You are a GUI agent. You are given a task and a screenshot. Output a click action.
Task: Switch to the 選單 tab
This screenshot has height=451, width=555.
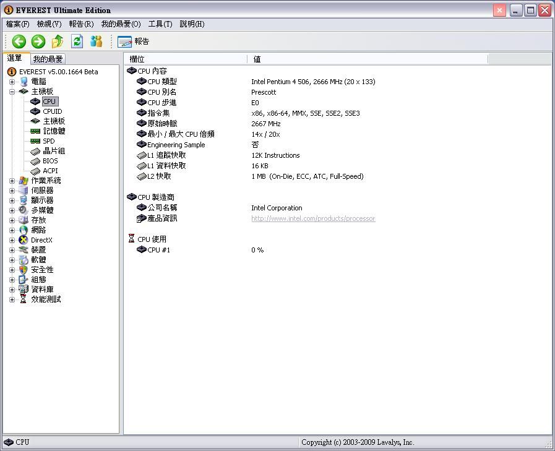click(15, 58)
